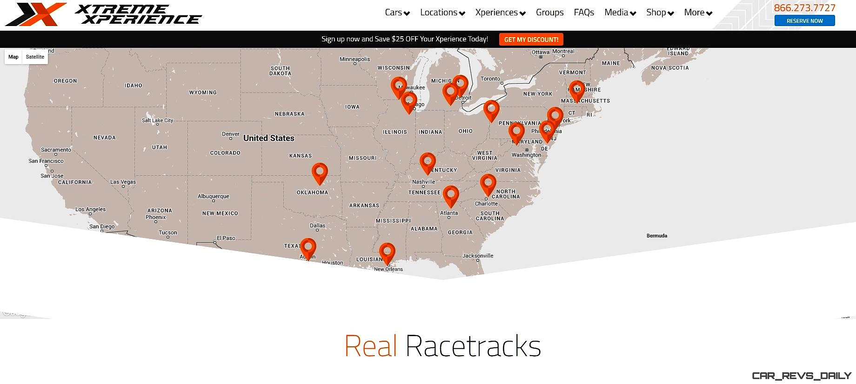
Task: Click the Minneapolis city label
Action: tap(355, 59)
